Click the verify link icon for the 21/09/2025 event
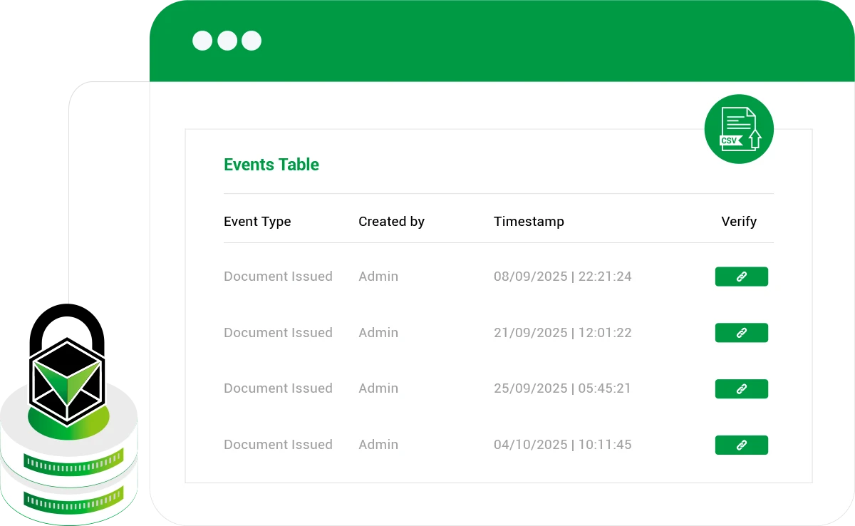The width and height of the screenshot is (855, 526). [x=741, y=332]
